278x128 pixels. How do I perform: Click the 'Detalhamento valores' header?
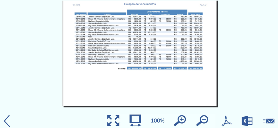pyautogui.click(x=157, y=12)
